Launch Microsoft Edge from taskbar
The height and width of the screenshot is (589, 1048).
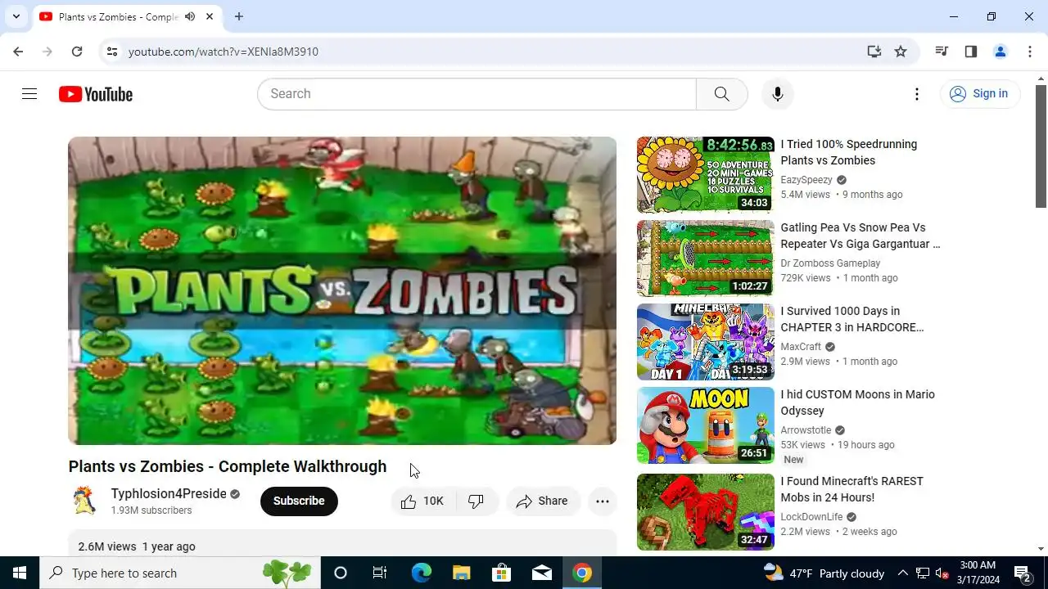pos(421,573)
